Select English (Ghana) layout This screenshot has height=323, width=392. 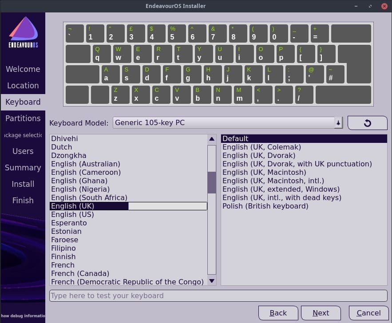(128, 181)
